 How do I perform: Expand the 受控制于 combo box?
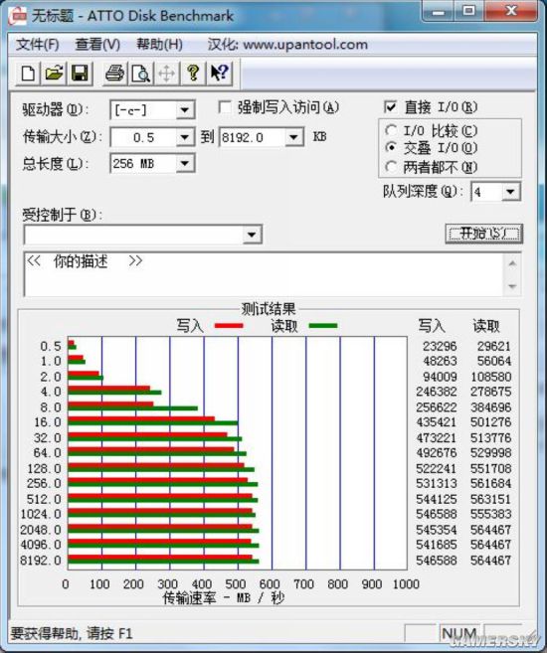pos(252,235)
